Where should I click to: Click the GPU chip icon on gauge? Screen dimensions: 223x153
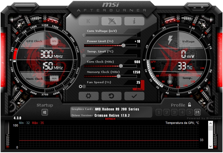coord(54,41)
